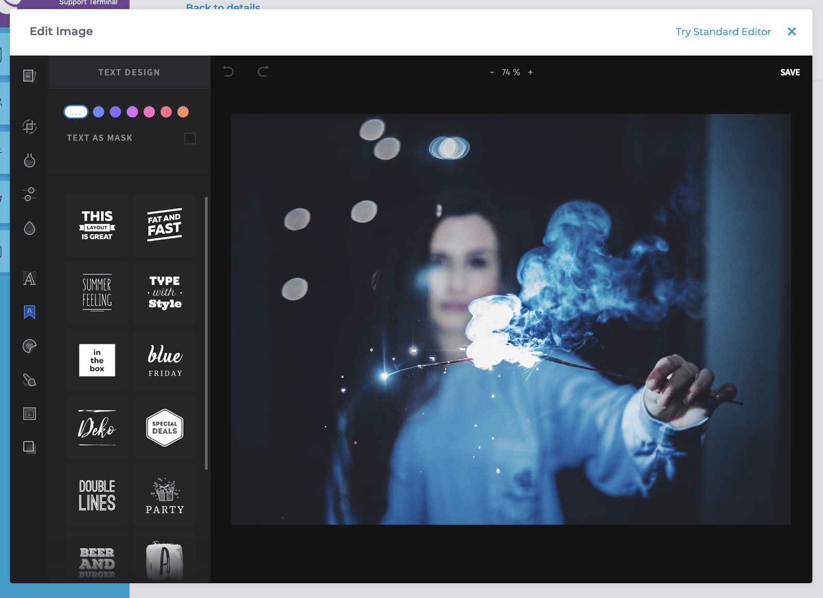
Task: Select the Focus droplet tool
Action: 29,228
